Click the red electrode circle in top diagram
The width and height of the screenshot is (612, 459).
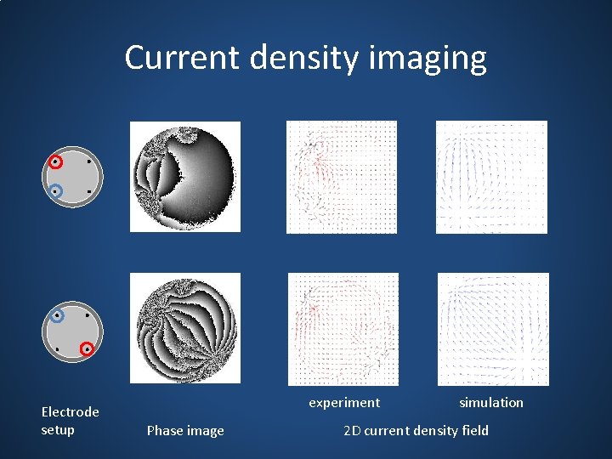(56, 161)
